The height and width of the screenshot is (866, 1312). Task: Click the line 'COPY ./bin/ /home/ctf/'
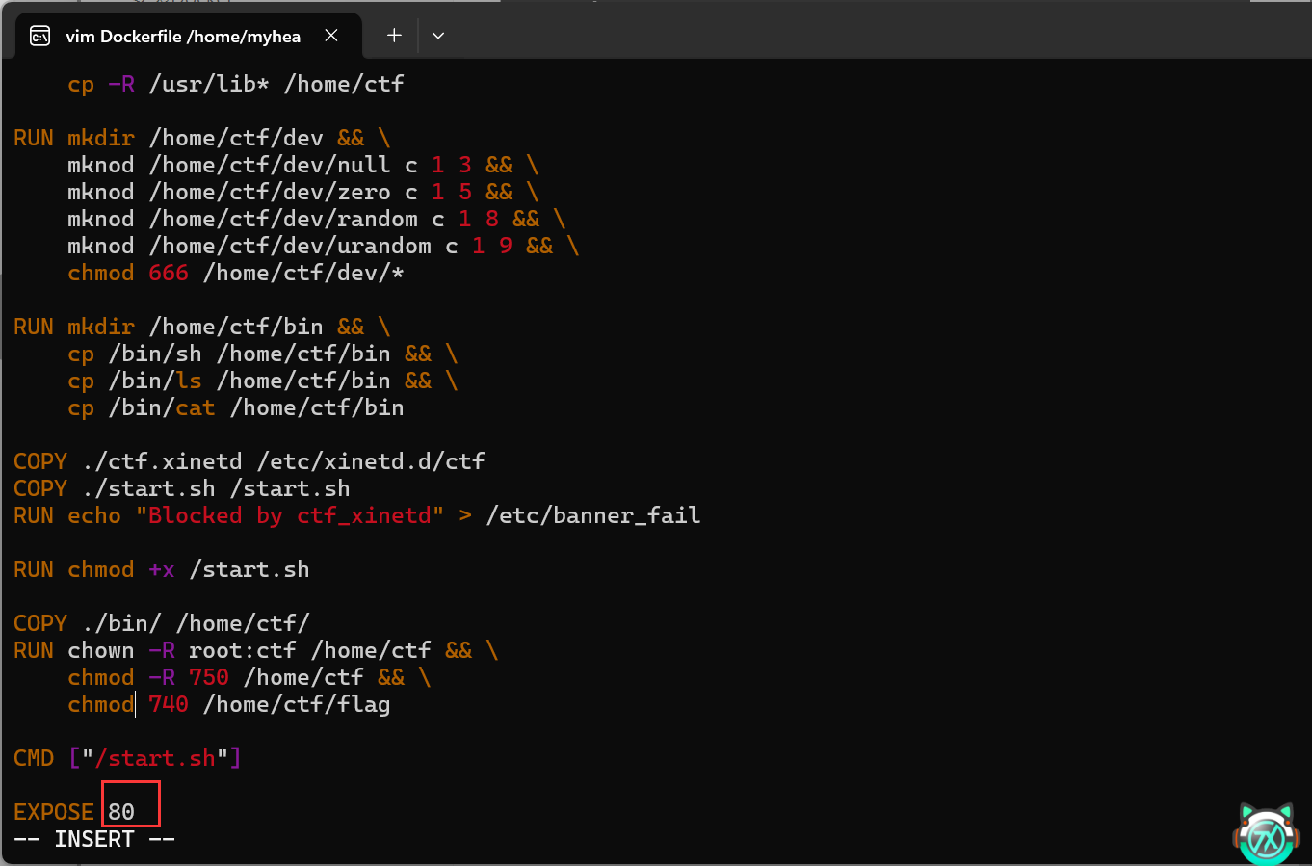[x=162, y=624]
